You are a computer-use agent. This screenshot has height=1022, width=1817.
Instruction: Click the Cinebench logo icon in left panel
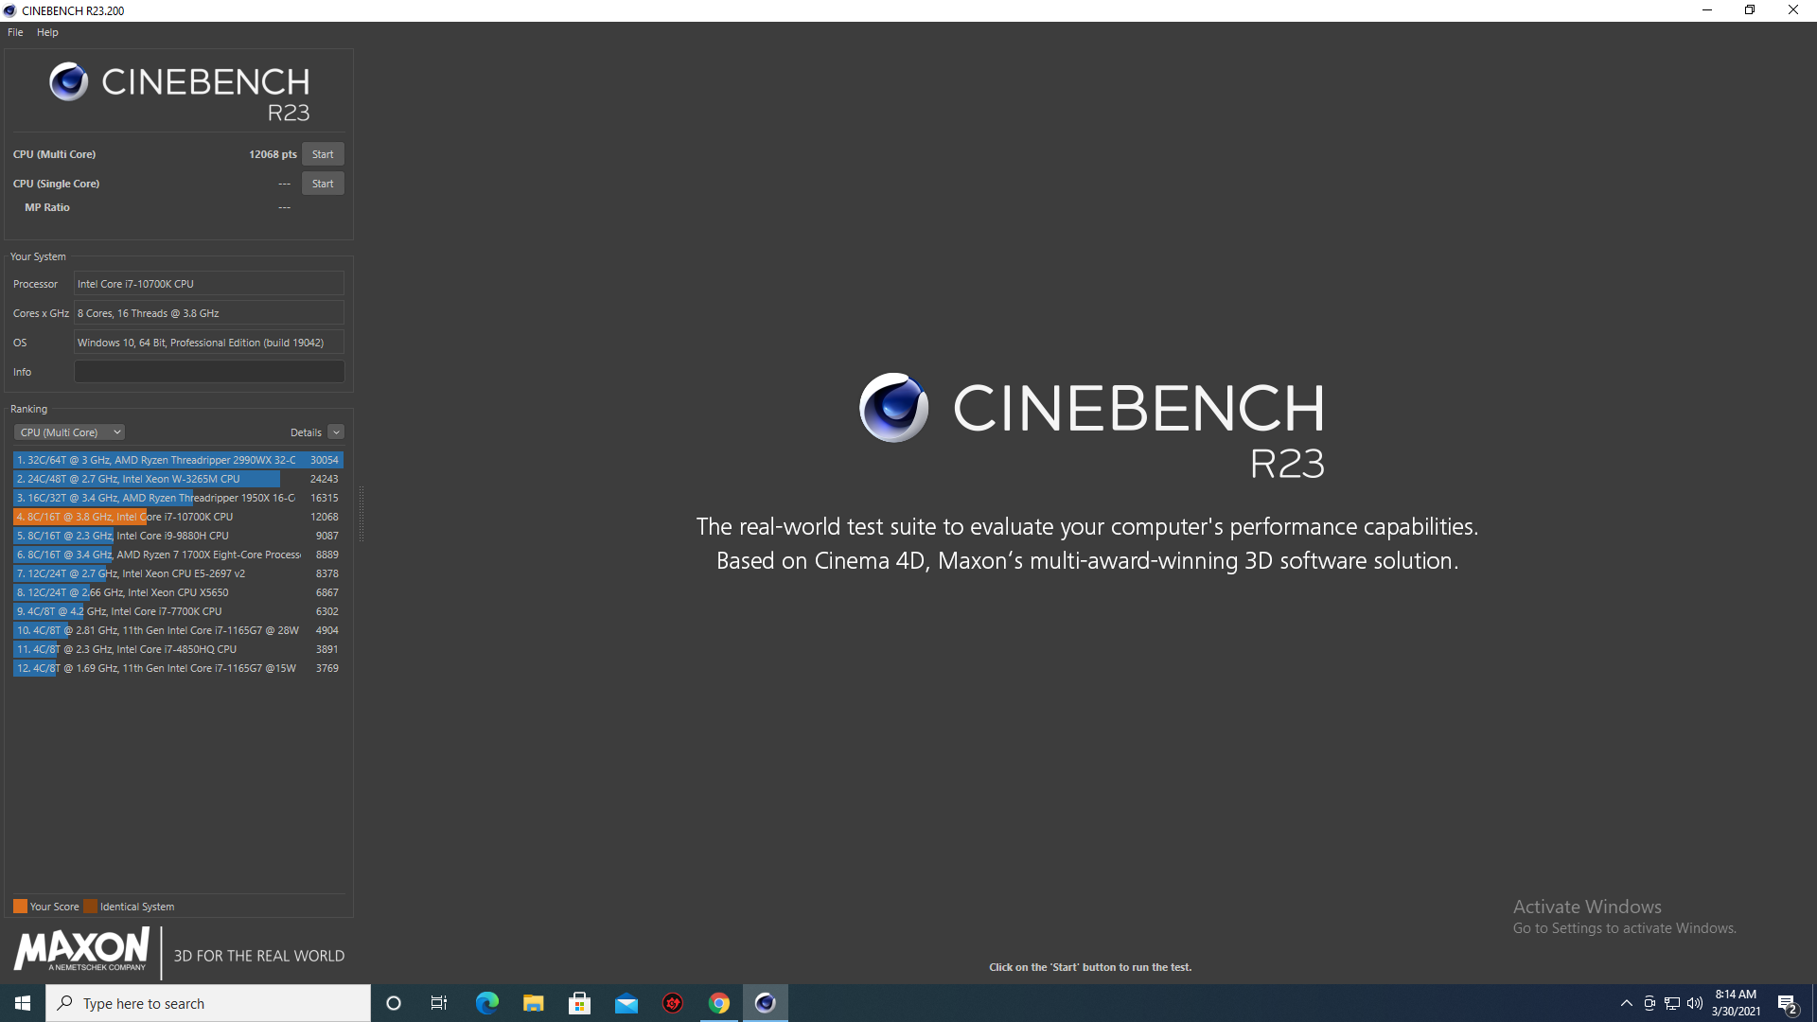(x=68, y=81)
